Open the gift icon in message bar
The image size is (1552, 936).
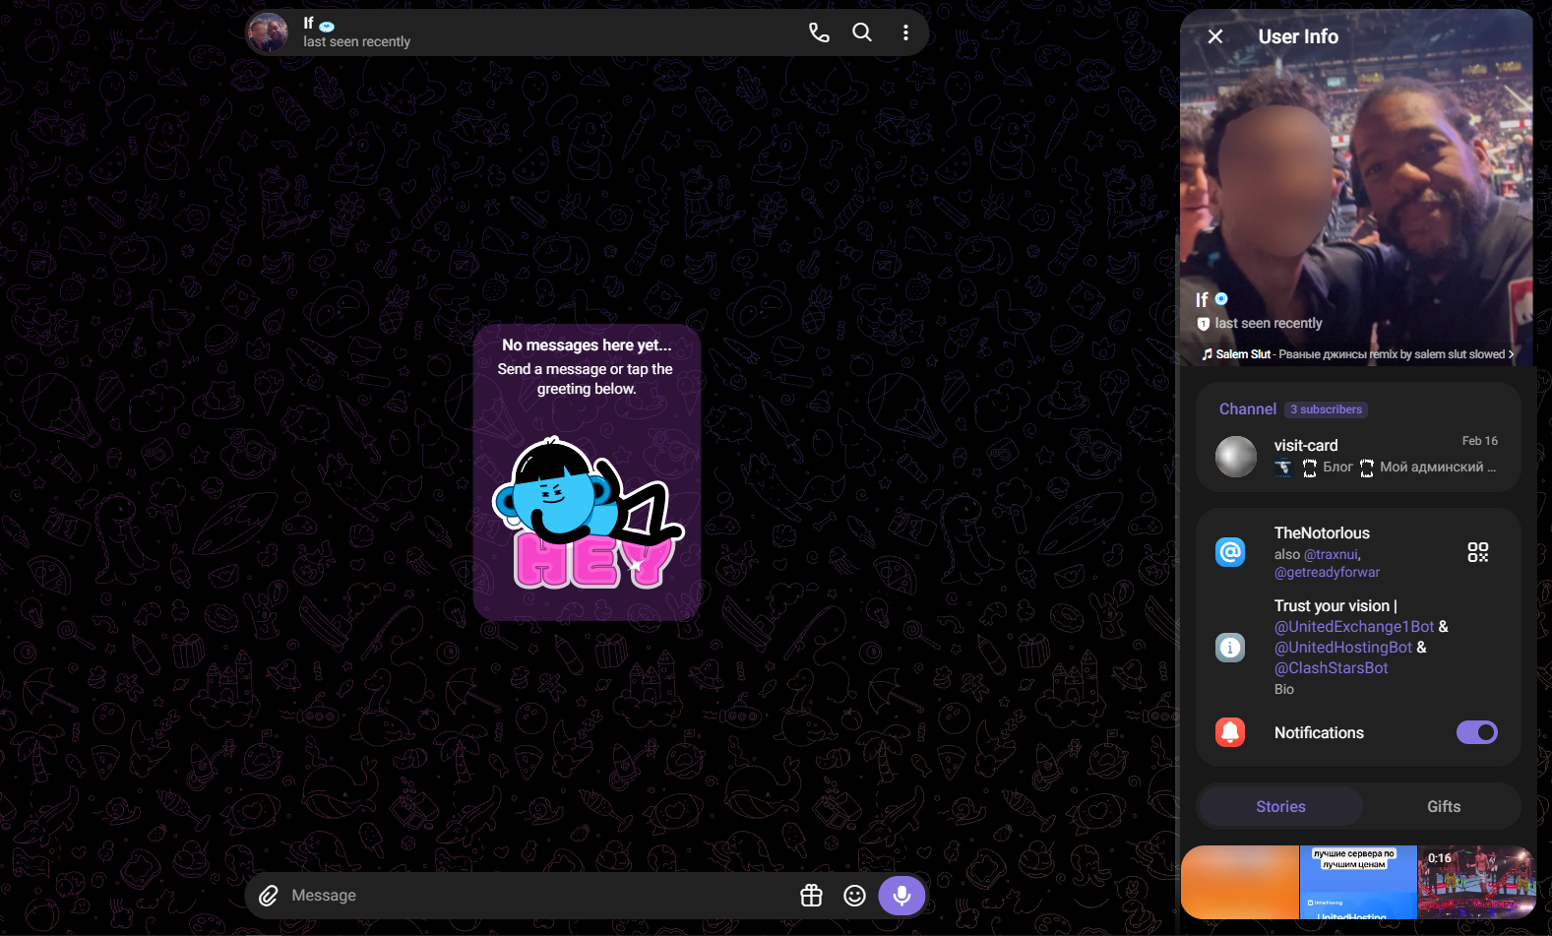pos(811,896)
